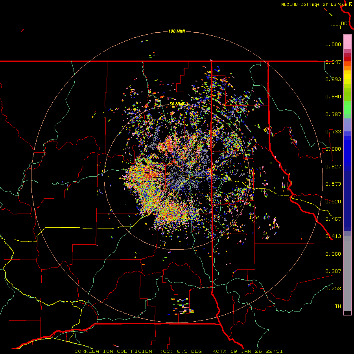
Task: Select the 0.680 legend value
Action: tap(333, 149)
